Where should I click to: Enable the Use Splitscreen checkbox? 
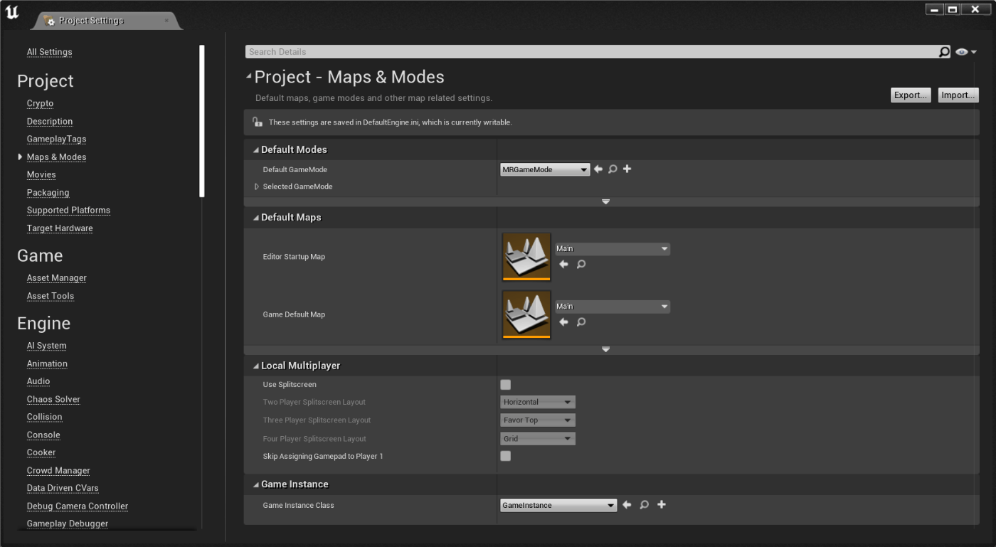[505, 384]
